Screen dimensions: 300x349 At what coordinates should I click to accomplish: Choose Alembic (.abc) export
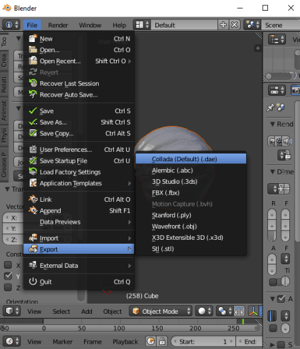tap(191, 171)
